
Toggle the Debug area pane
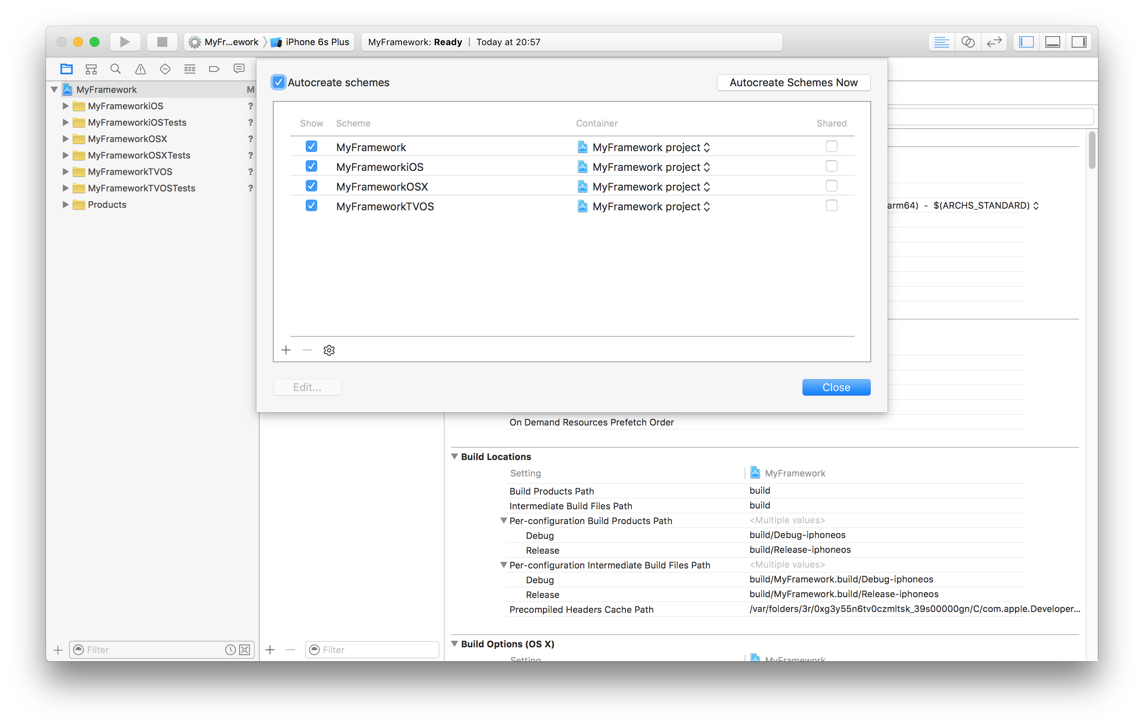point(1053,42)
